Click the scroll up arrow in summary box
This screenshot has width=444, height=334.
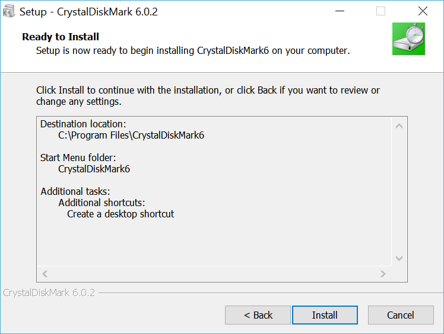click(399, 126)
